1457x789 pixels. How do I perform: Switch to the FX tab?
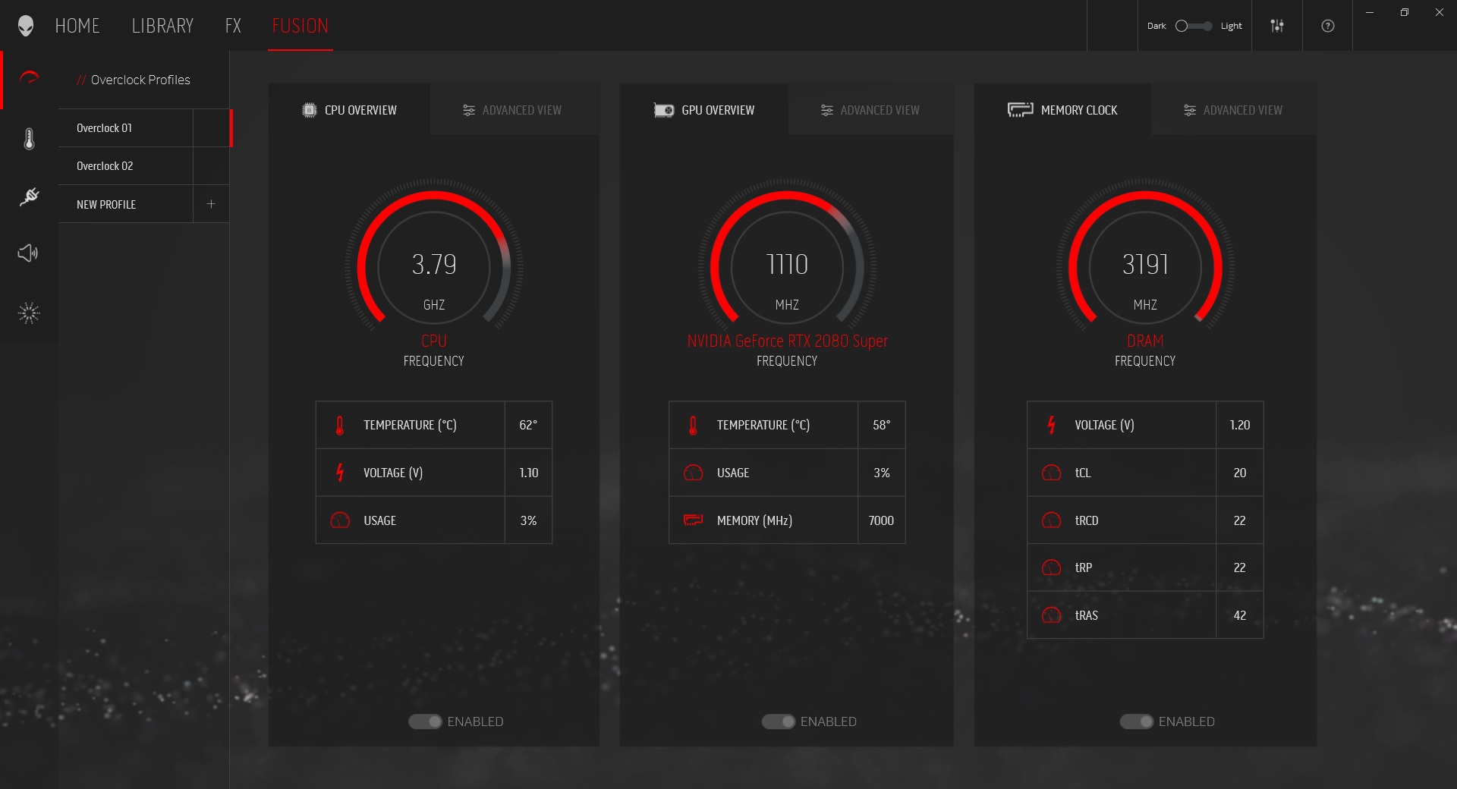tap(233, 26)
